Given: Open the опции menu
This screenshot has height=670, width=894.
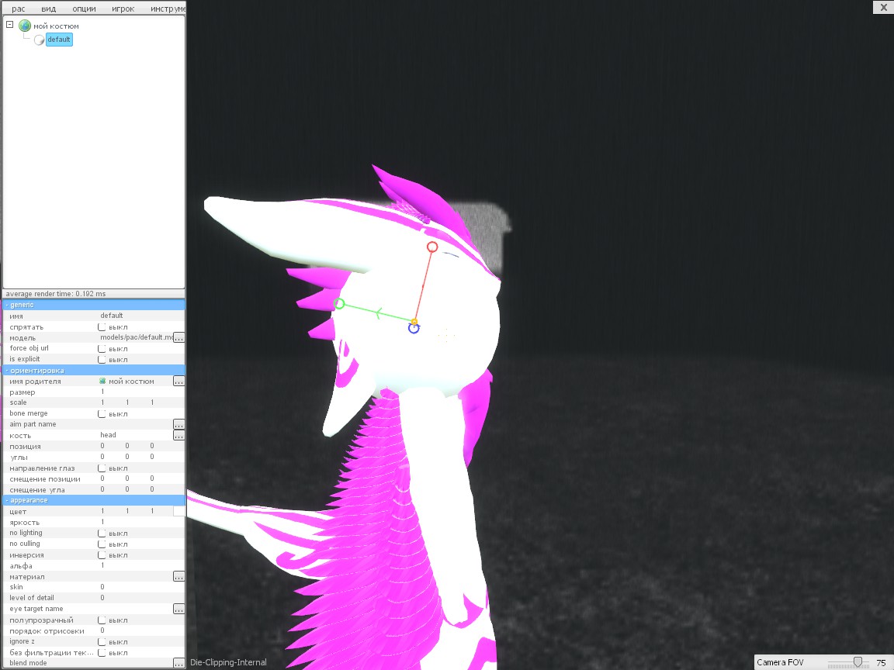Looking at the screenshot, I should click(x=84, y=9).
